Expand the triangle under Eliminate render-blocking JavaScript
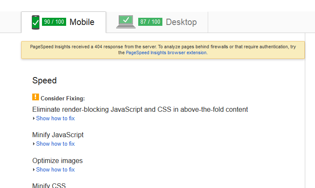Image resolution: width=315 pixels, height=188 pixels. 34,119
